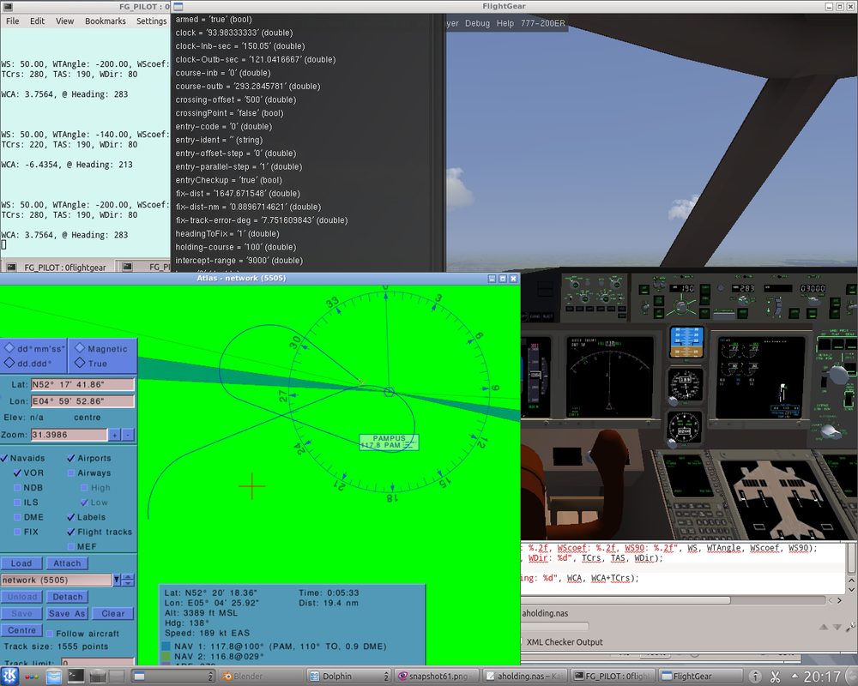Open the KDE application launcher
The height and width of the screenshot is (686, 858).
(x=8, y=676)
